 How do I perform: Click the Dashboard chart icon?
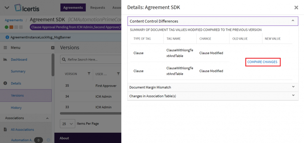coord(5,60)
